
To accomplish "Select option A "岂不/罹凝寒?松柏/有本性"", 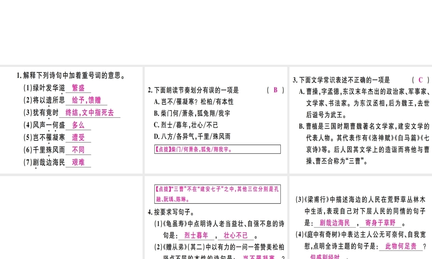I will 194,101.
